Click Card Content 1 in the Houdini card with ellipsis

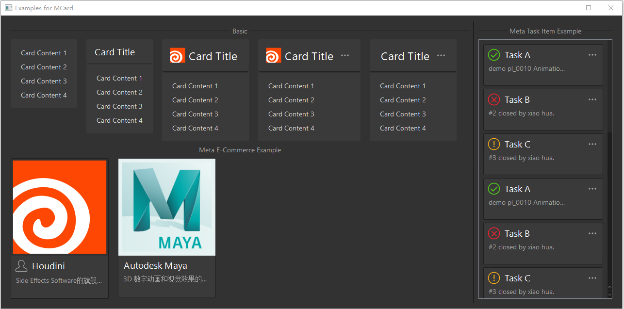tap(291, 86)
